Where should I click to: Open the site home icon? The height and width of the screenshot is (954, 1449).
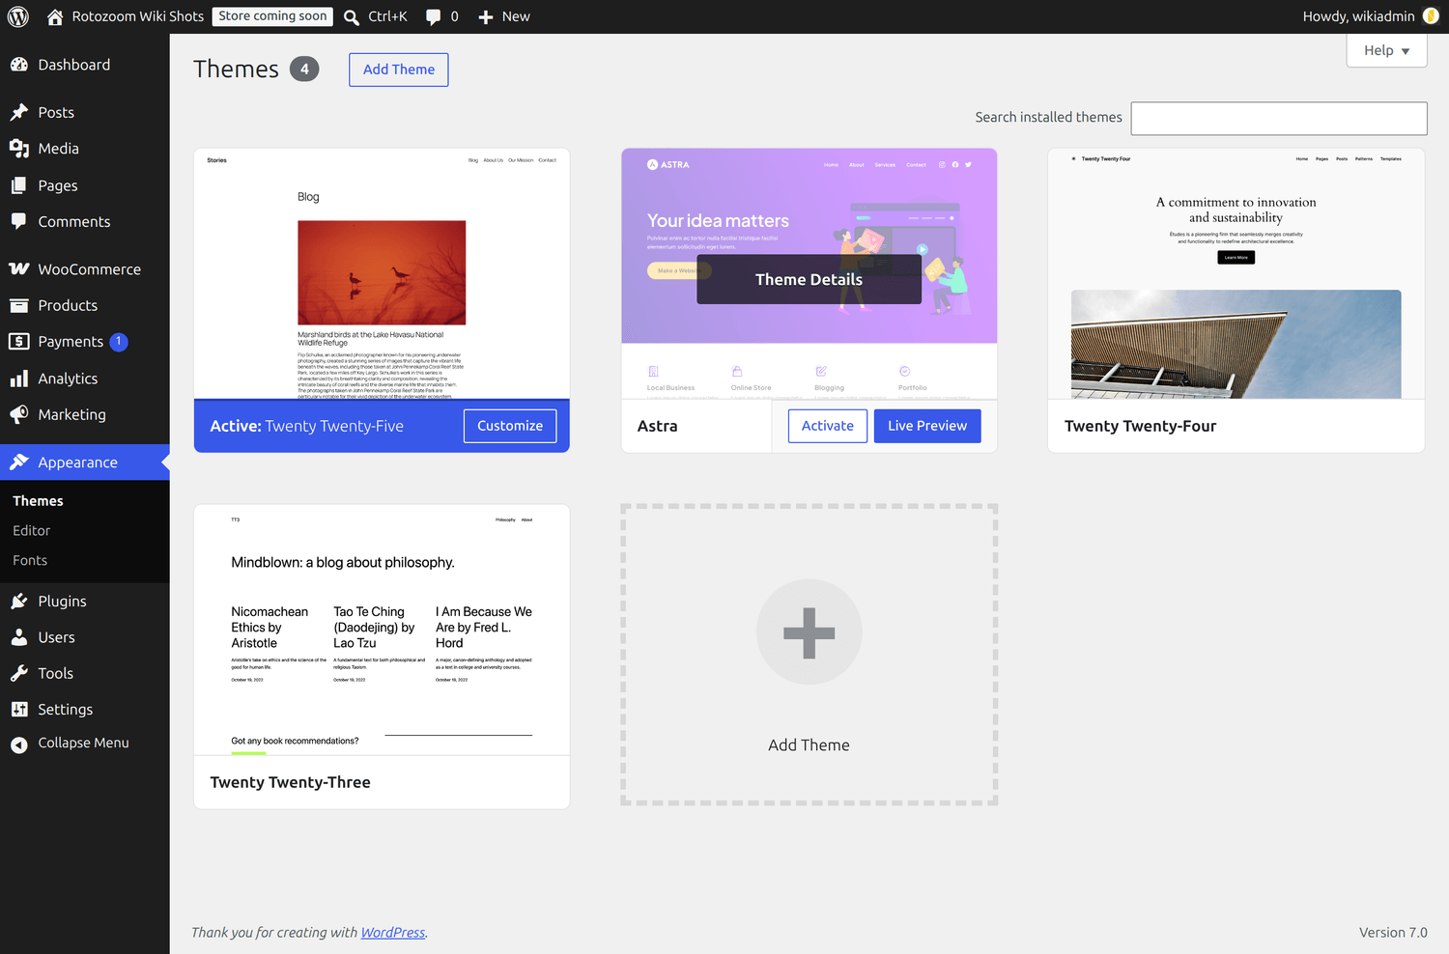pos(55,16)
